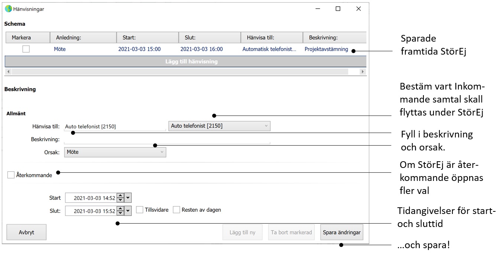Open the Slut date picker dropdown arrow
Screen dimensions: 503x253
click(128, 211)
